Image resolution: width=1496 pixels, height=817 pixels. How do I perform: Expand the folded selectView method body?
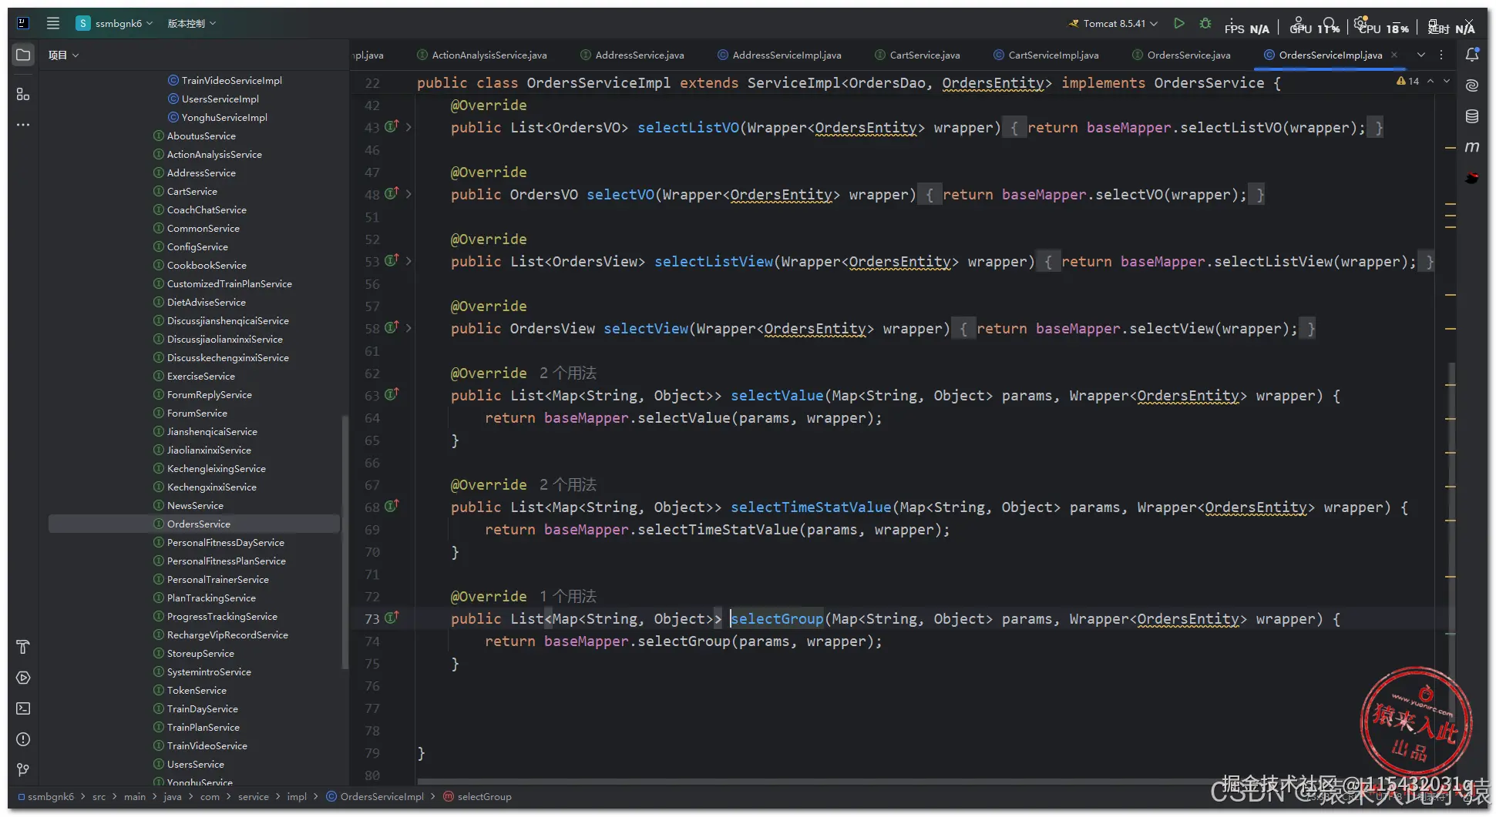[x=408, y=328]
